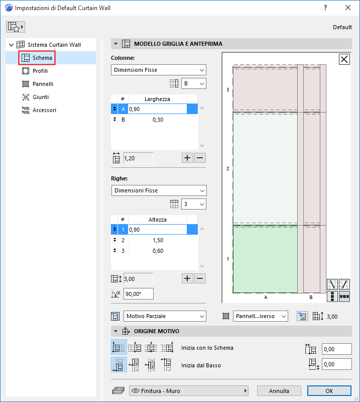Click the reorder handle of column A
Viewport: 360px width, 402px height.
(114, 109)
